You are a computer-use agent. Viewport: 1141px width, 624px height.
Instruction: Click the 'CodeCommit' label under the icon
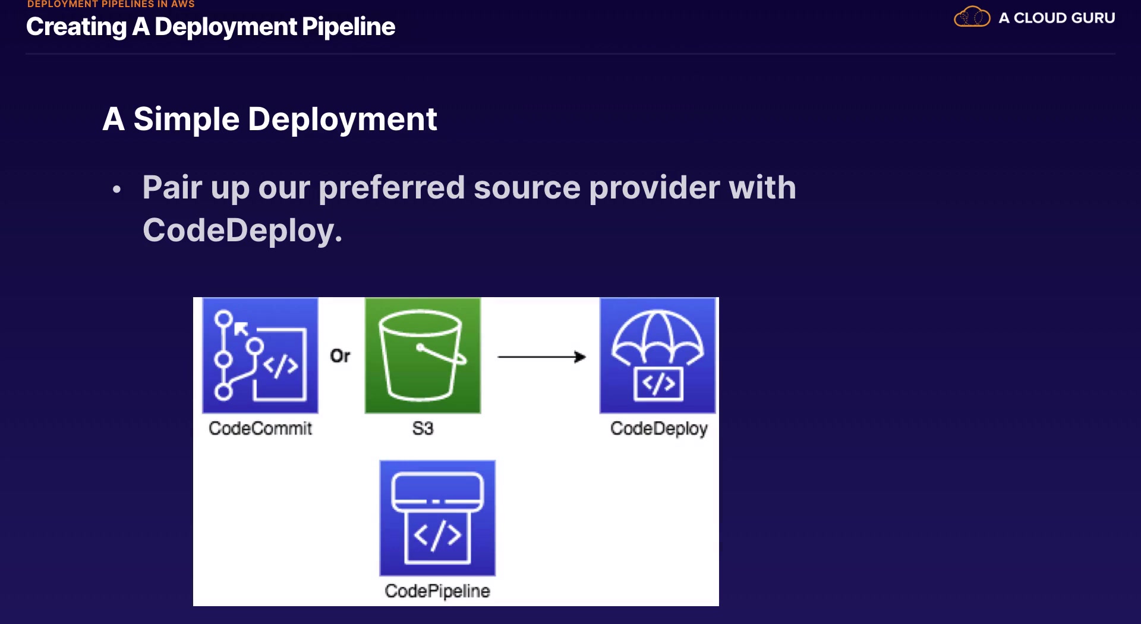click(x=260, y=428)
